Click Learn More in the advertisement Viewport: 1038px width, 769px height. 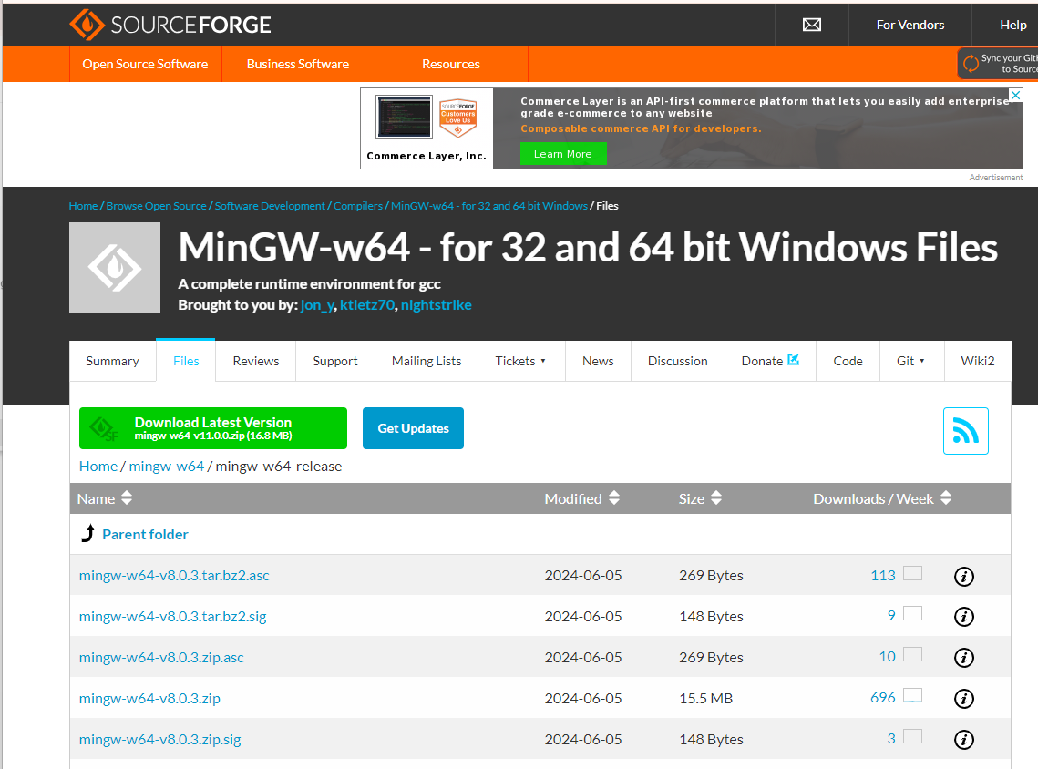(x=562, y=154)
